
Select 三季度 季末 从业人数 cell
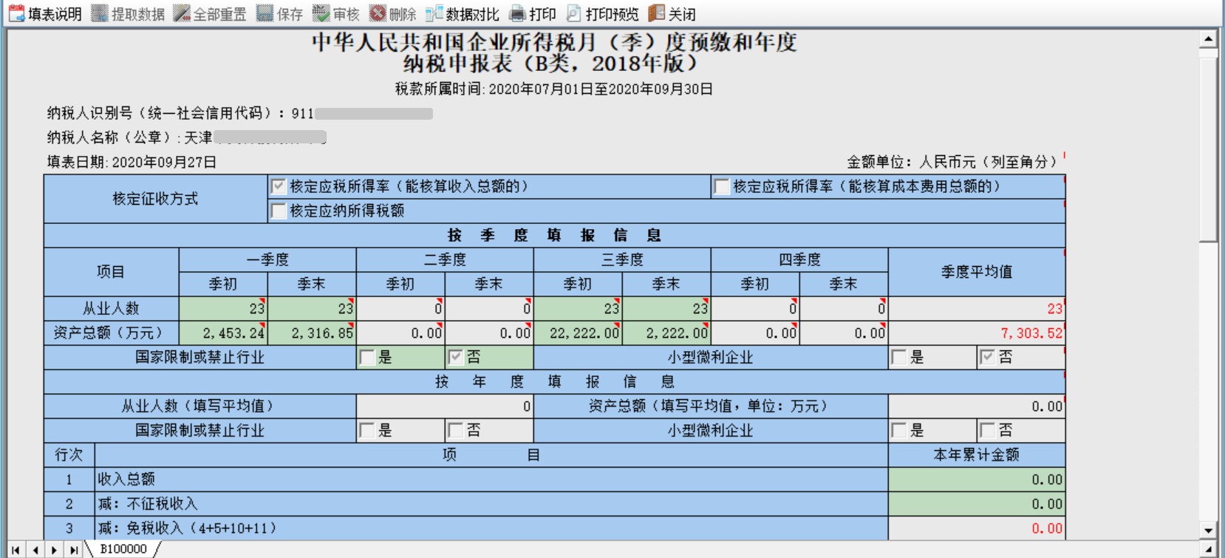666,308
